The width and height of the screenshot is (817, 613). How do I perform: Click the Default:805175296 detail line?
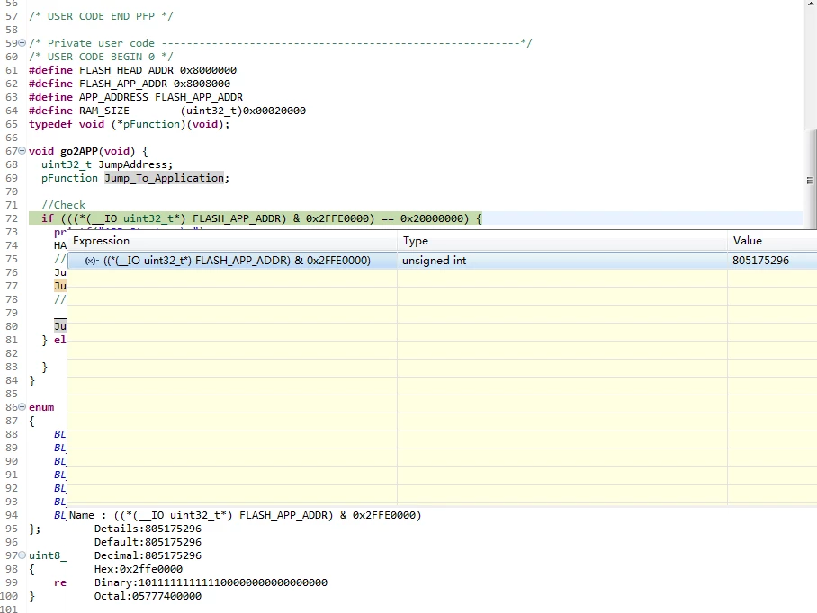pyautogui.click(x=148, y=542)
